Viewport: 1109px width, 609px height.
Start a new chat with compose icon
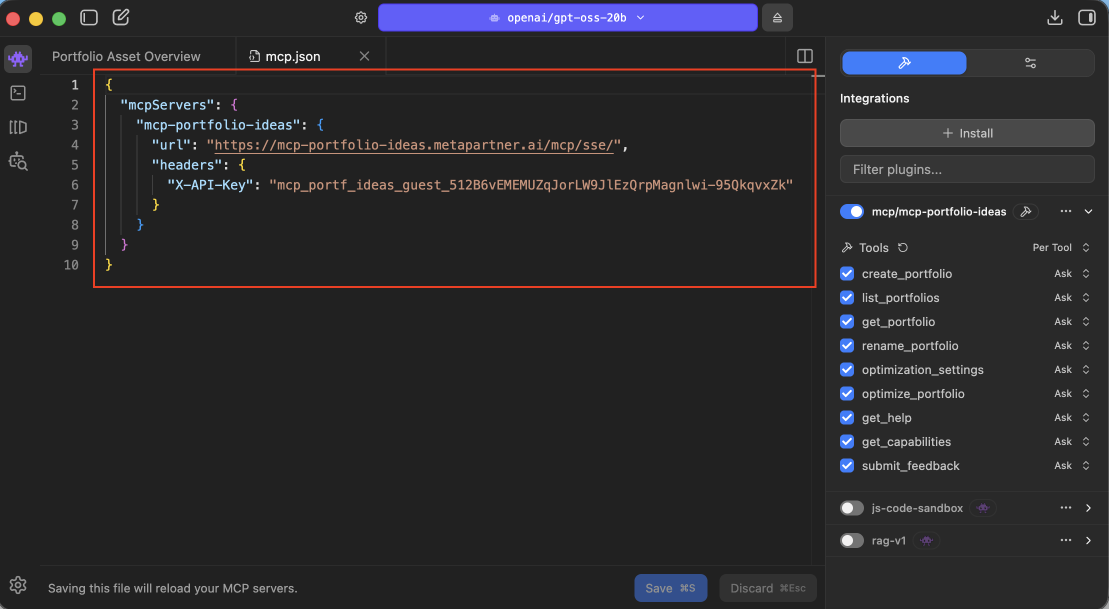click(120, 17)
